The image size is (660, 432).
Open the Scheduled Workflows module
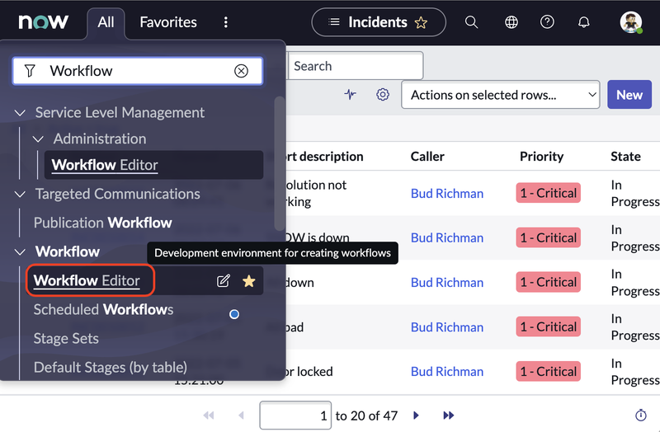[103, 310]
